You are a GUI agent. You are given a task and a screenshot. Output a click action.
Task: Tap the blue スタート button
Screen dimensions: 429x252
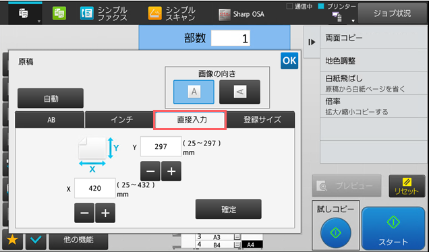point(393,229)
